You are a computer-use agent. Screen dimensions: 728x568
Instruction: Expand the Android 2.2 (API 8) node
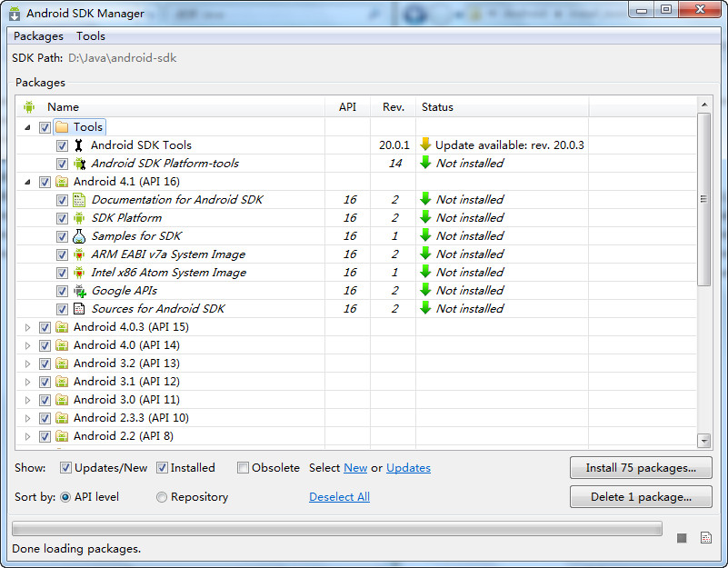point(28,436)
